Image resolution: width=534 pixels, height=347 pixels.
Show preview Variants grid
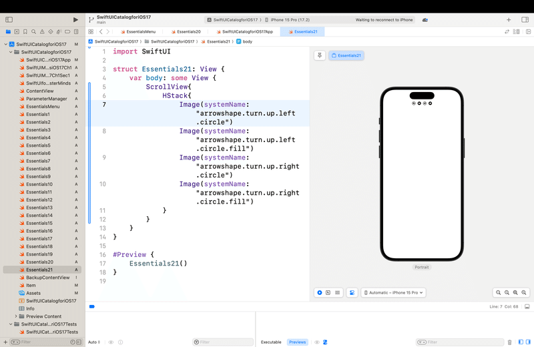point(338,292)
